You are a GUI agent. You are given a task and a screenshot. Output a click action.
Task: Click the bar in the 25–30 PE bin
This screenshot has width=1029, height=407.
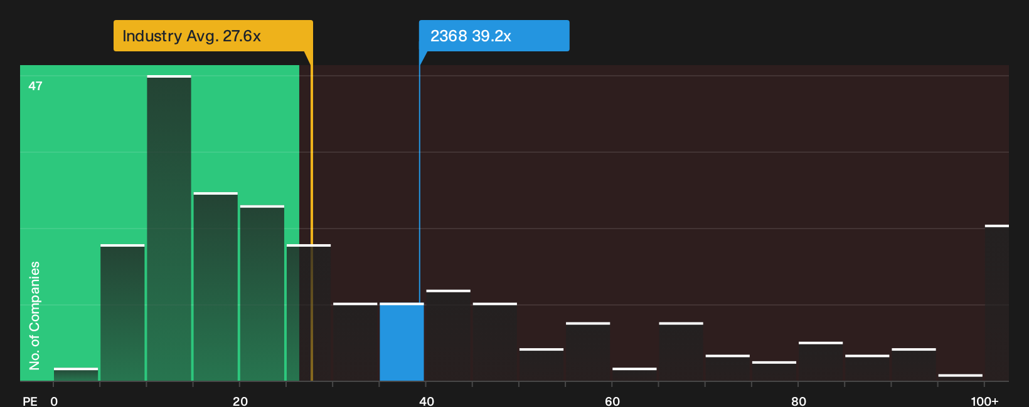(309, 312)
